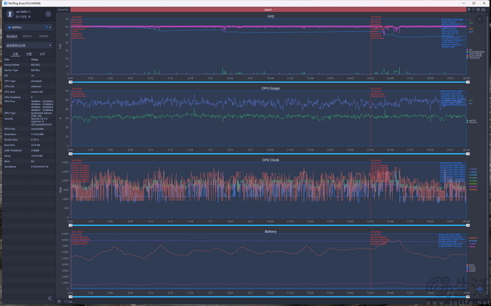Switch to the settings tab
This screenshot has width=491, height=306.
pos(29,54)
